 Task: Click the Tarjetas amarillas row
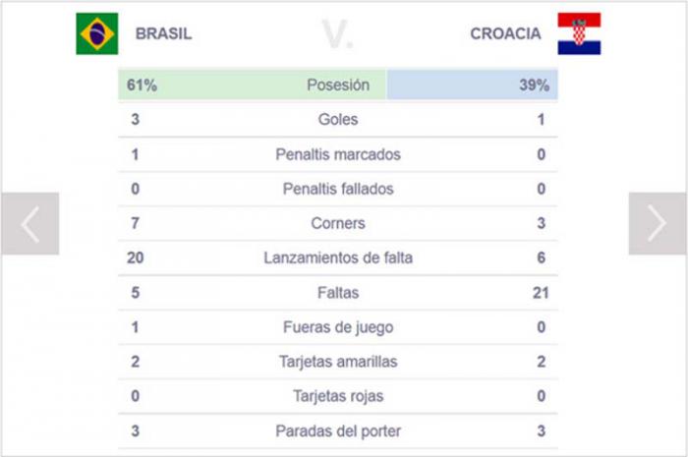(x=338, y=362)
